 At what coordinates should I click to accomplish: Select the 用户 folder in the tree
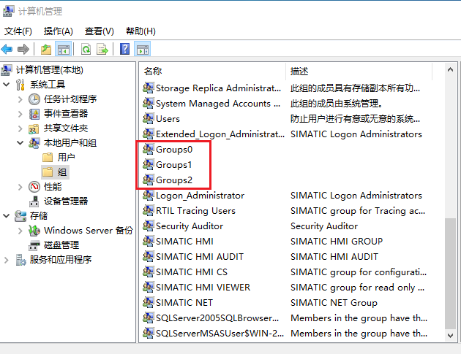(66, 158)
